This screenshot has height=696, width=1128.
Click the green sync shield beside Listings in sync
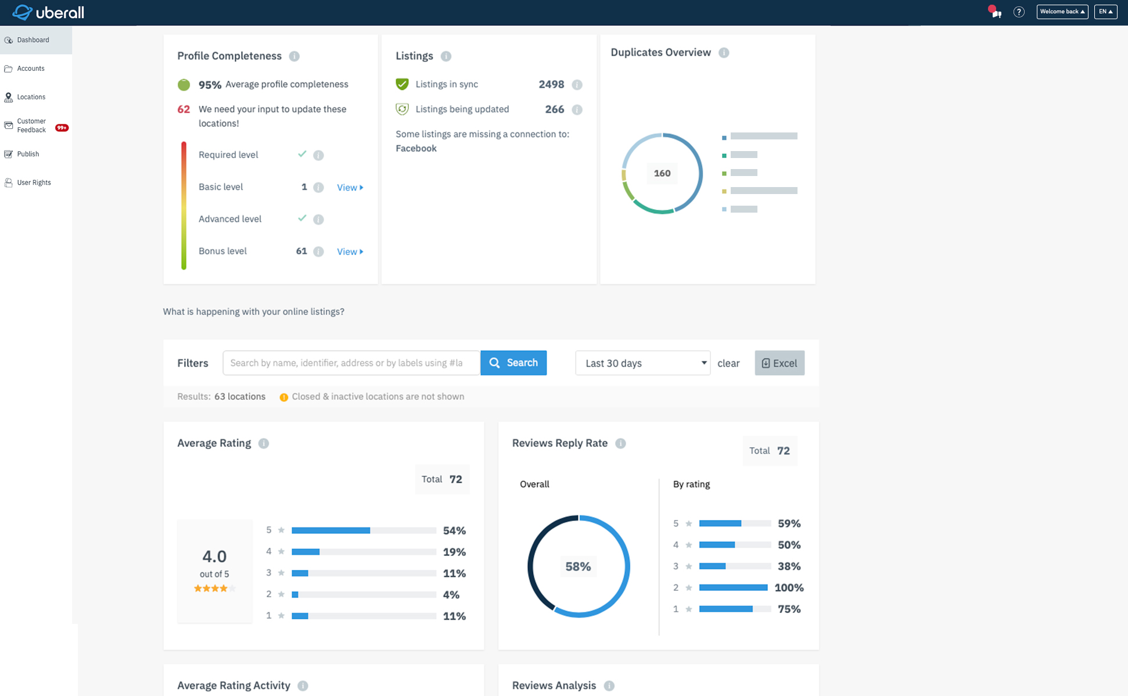pyautogui.click(x=402, y=84)
